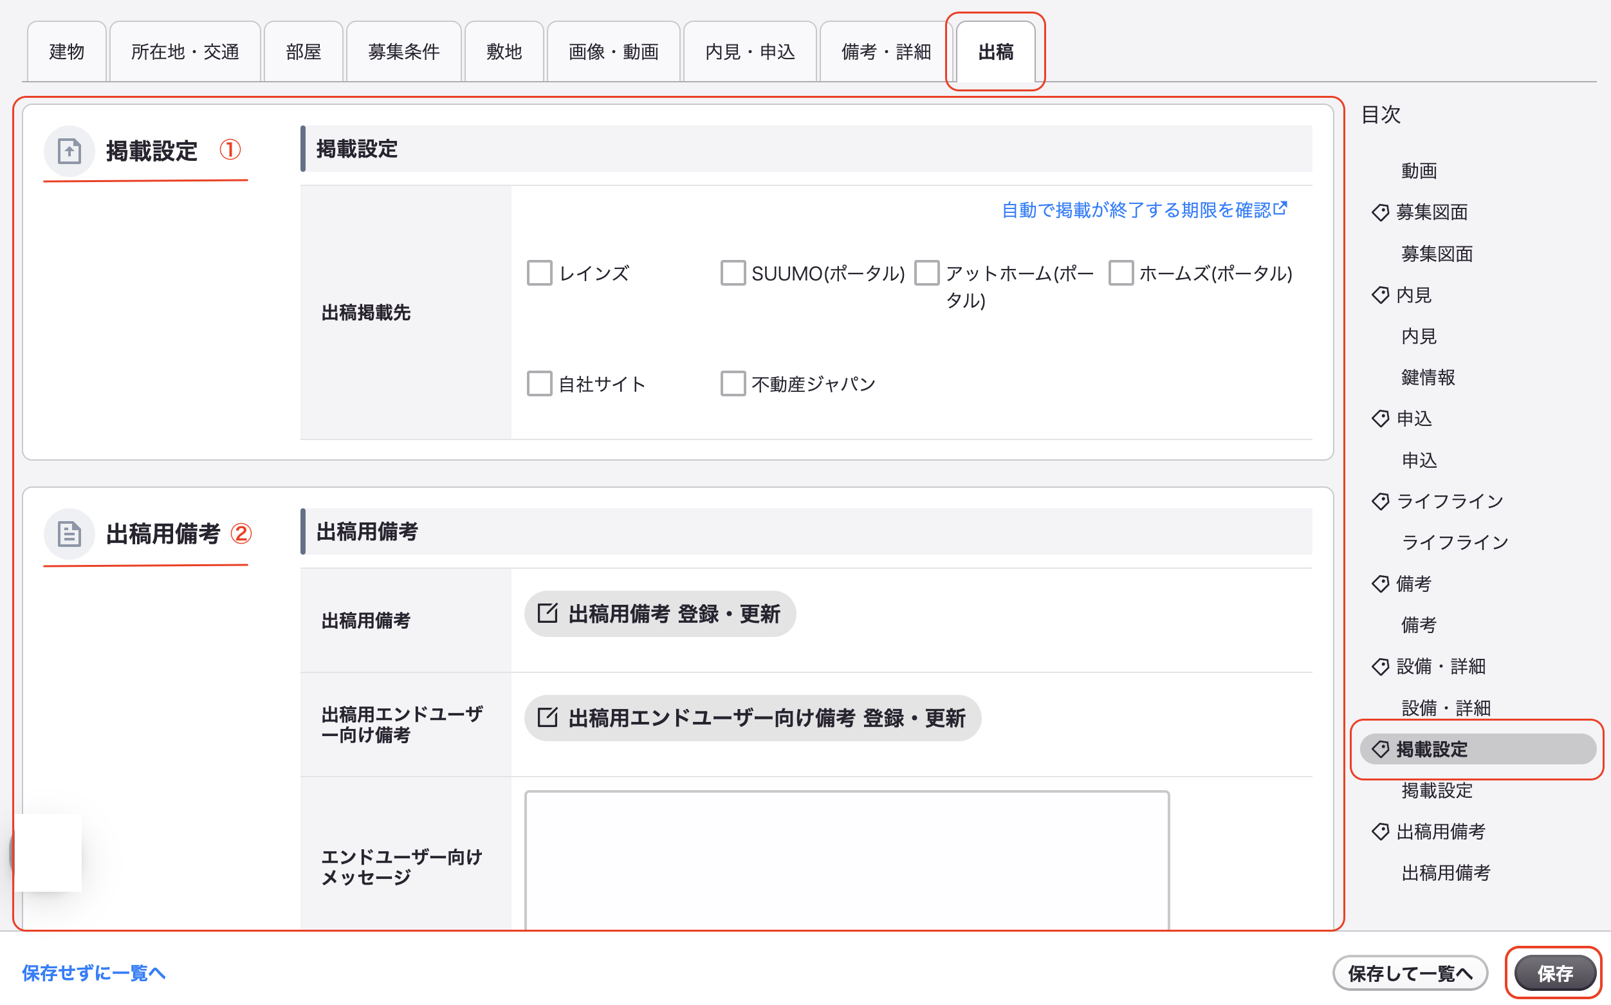Focus the エンドユーザー向けメッセージ text area
This screenshot has width=1611, height=1005.
(x=847, y=860)
